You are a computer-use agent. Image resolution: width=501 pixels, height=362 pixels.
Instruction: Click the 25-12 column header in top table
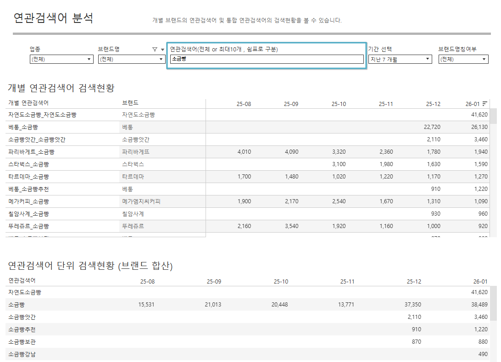[x=433, y=104]
